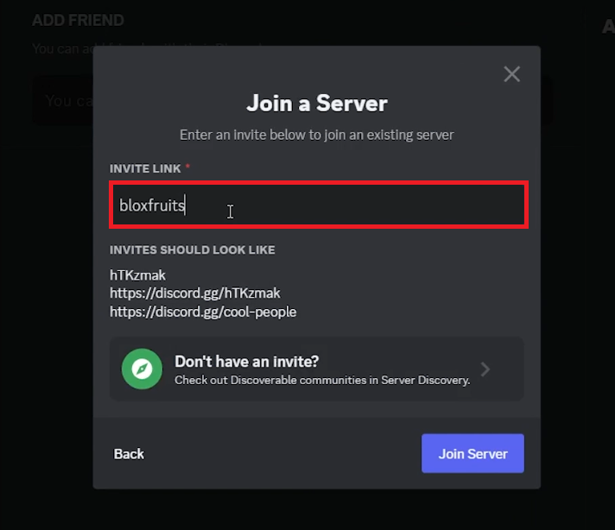Click the https://discord.gg/hTKzmak example link

point(194,293)
